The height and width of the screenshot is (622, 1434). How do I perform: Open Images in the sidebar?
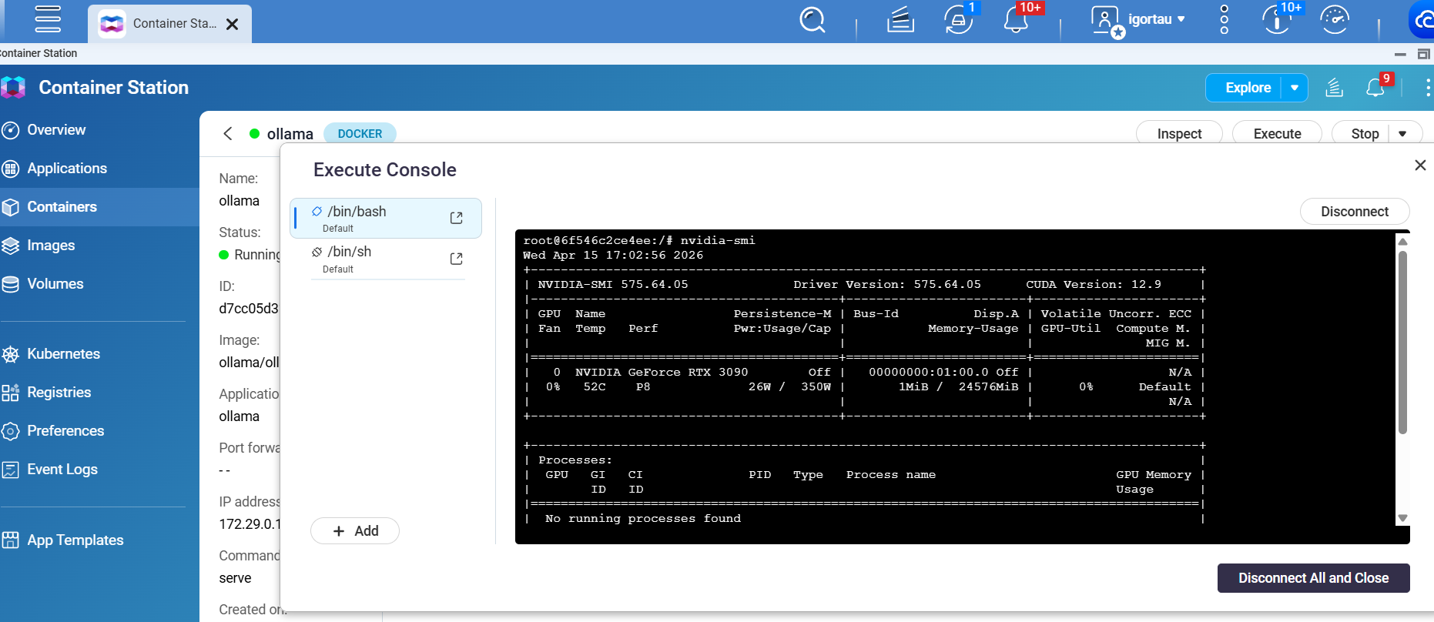(x=51, y=246)
